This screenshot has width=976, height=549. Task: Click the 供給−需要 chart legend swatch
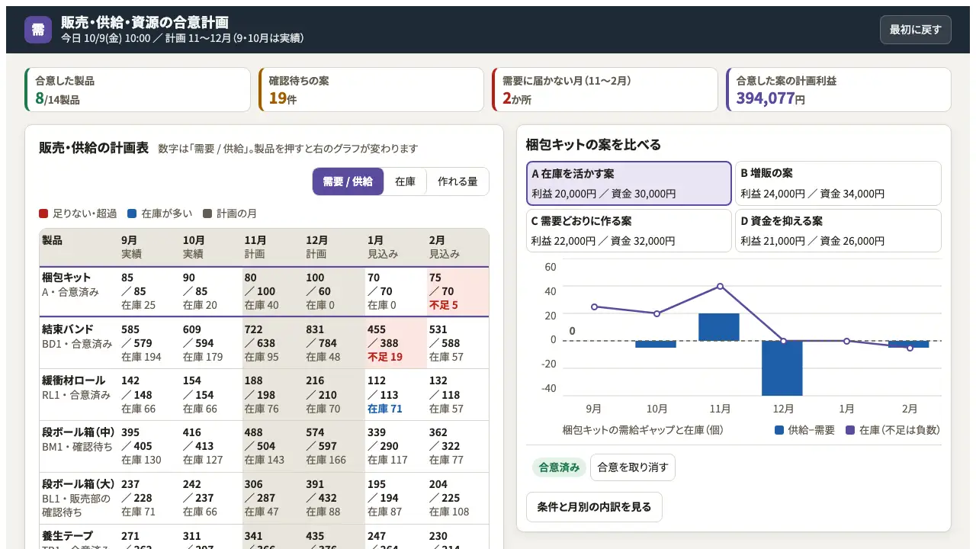[x=779, y=430]
